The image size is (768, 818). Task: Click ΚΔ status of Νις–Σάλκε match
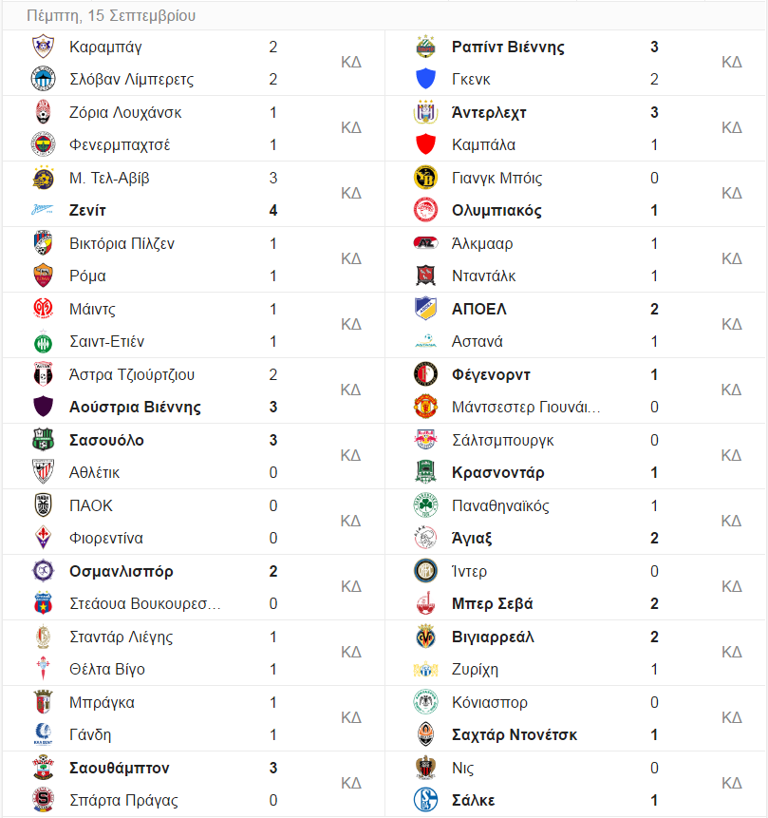pyautogui.click(x=732, y=783)
